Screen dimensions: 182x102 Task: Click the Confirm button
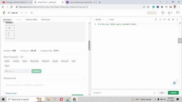point(36,71)
